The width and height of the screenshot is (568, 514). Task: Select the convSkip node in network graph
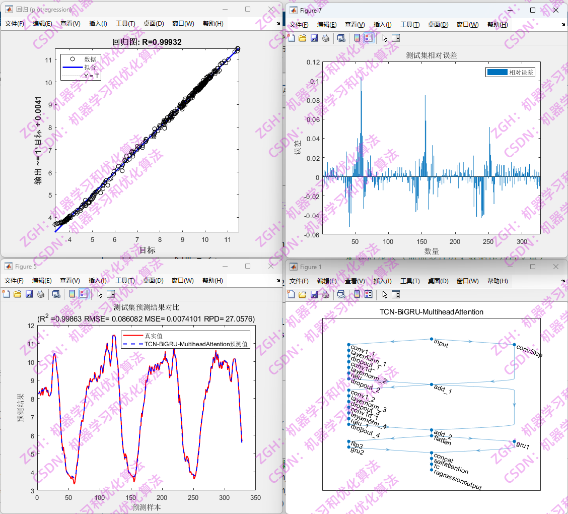(514, 344)
